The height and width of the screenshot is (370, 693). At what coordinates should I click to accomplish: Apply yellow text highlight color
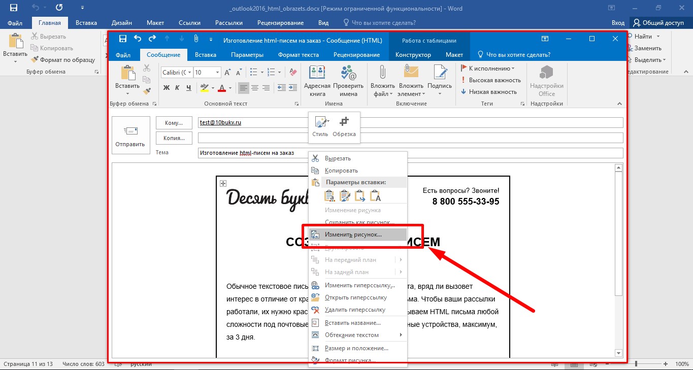(x=205, y=88)
